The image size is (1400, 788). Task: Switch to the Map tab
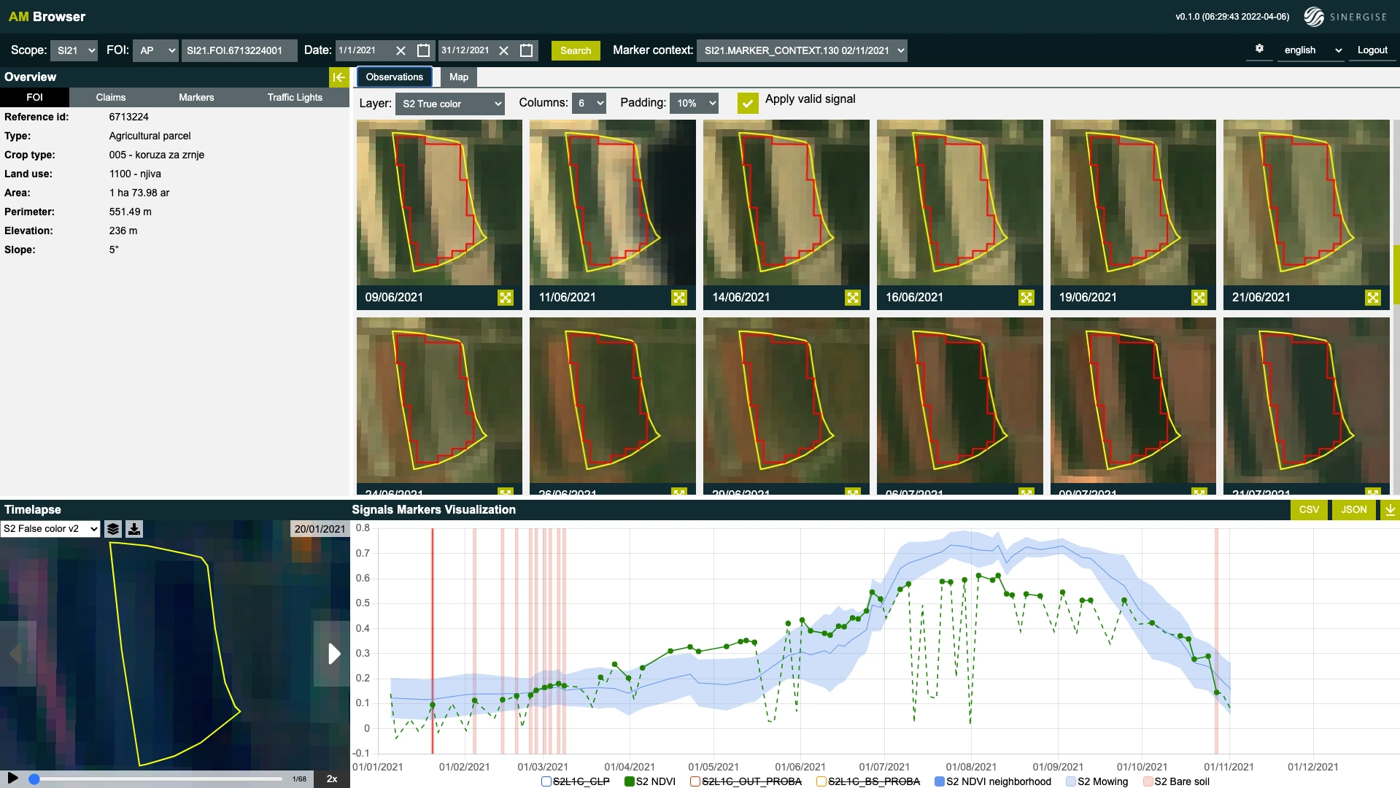point(458,77)
